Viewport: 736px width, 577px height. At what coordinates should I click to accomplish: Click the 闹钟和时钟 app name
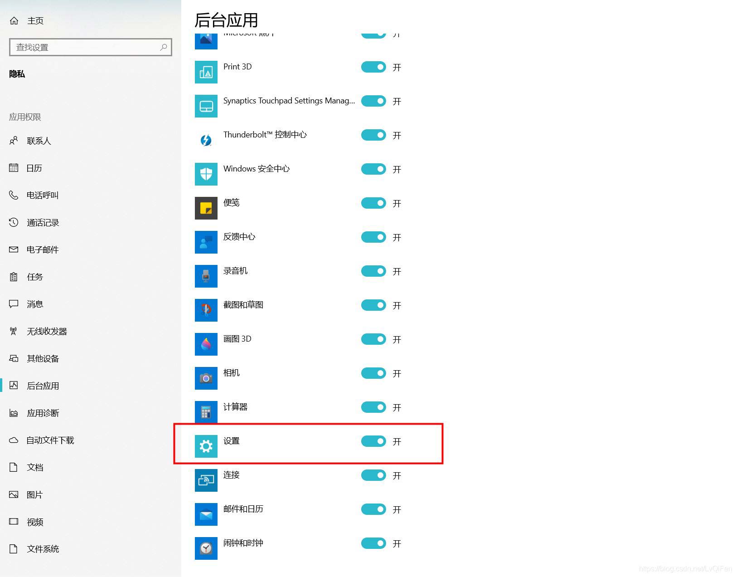click(x=243, y=543)
